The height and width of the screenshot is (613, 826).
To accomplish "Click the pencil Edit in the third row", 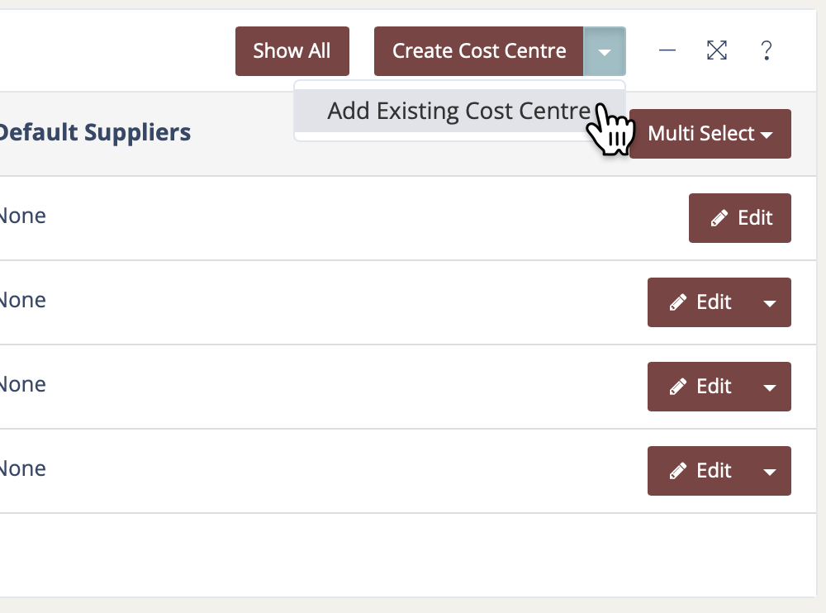I will tap(700, 387).
